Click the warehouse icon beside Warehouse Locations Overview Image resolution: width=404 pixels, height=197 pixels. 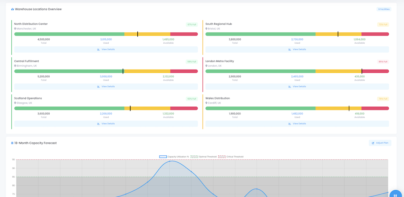[13, 9]
